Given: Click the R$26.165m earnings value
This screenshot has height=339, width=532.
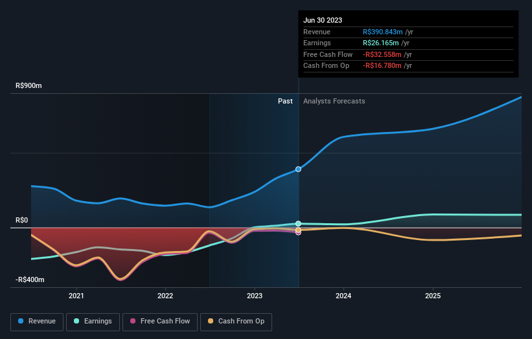Looking at the screenshot, I should pyautogui.click(x=380, y=43).
